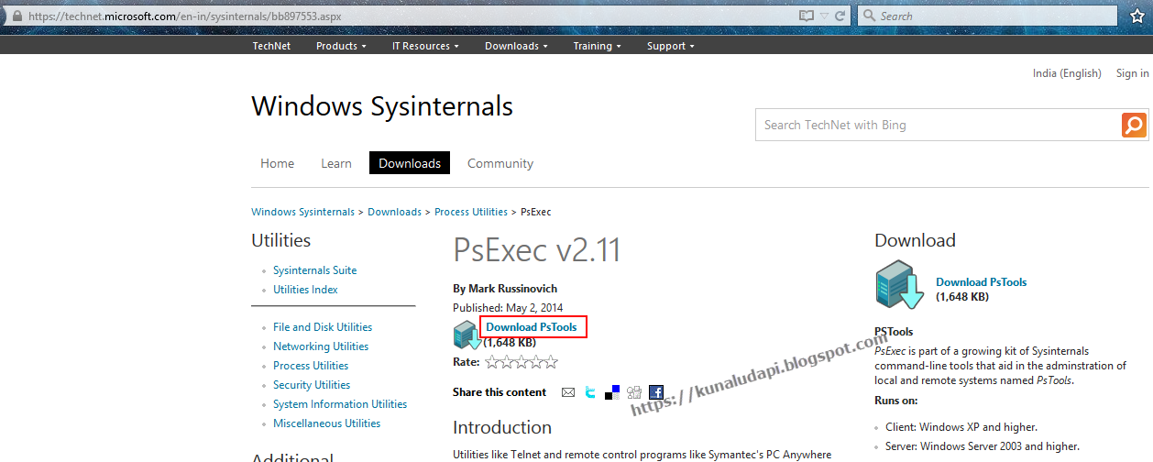Click the lock icon in address bar
1153x462 pixels.
16,16
